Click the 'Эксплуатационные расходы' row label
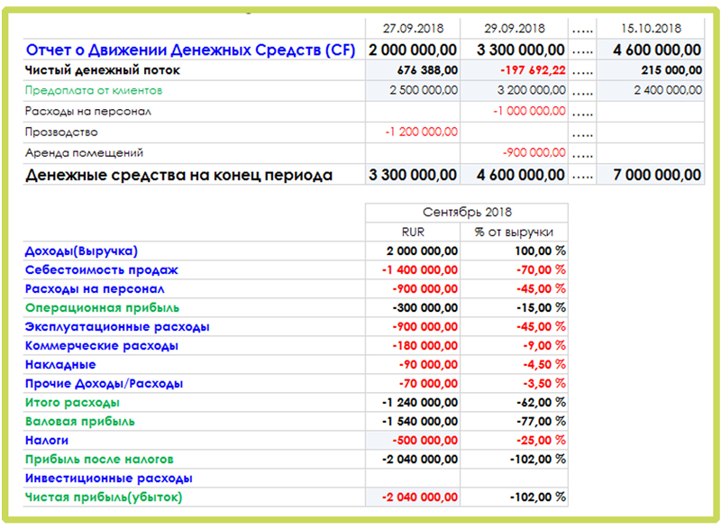Screen dimensions: 721x529 (x=117, y=327)
